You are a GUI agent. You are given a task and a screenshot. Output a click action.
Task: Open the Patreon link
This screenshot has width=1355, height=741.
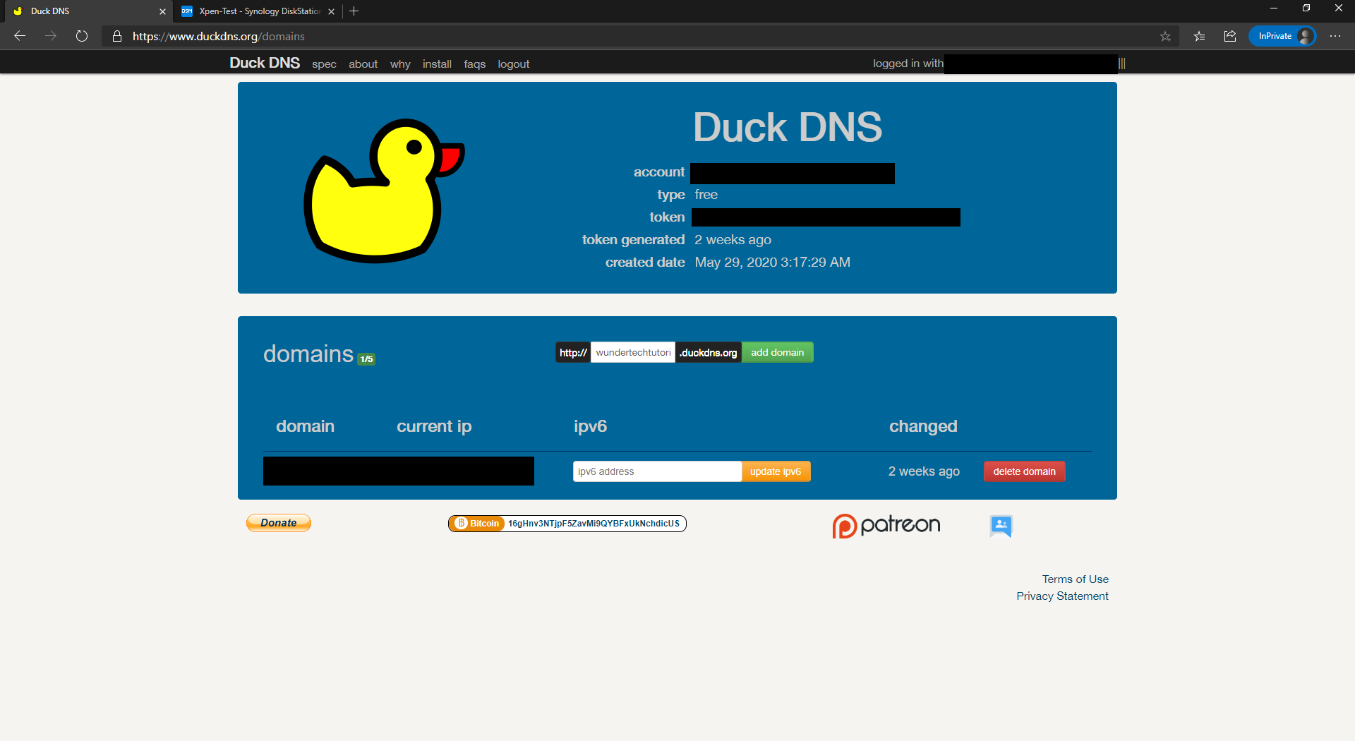(x=886, y=526)
